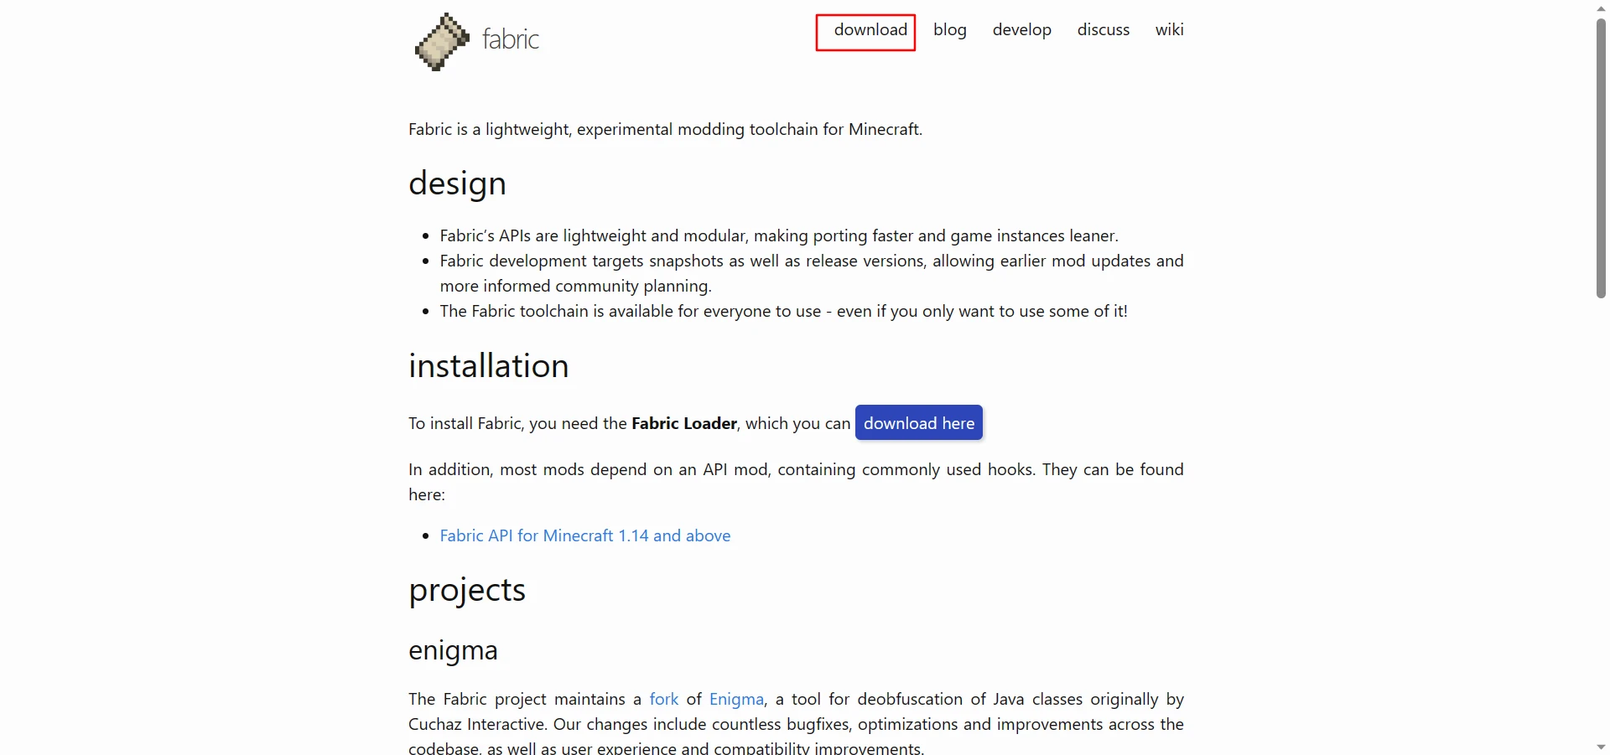Click the vertical scrollbar thumb

tap(1601, 158)
